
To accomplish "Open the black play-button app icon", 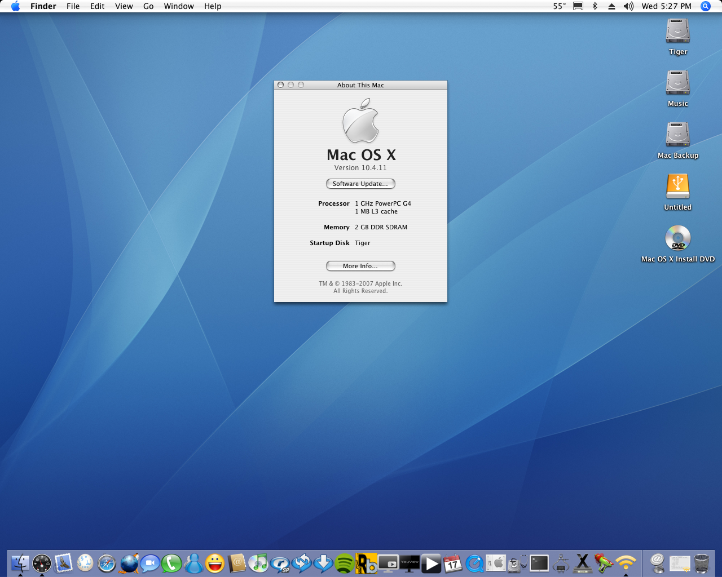I will click(x=432, y=563).
